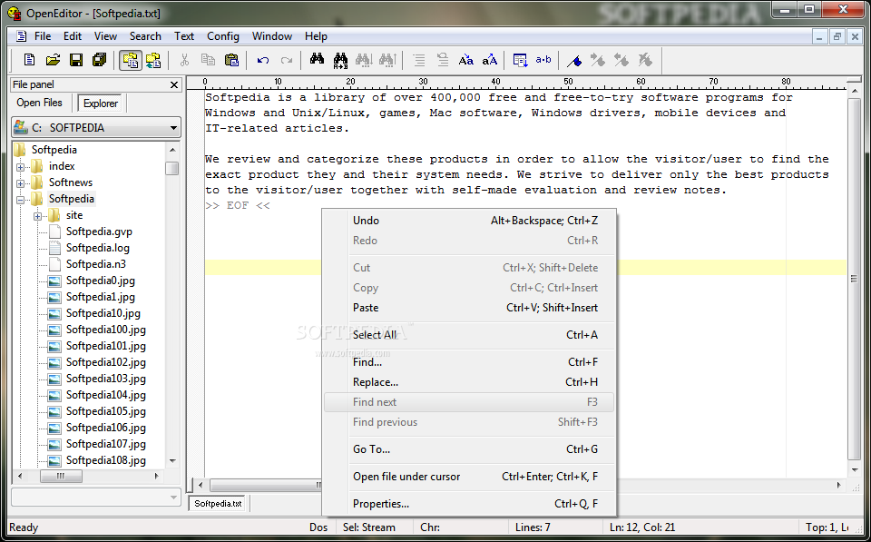Click the Copy toolbar icon
Viewport: 871px width, 542px height.
[209, 60]
